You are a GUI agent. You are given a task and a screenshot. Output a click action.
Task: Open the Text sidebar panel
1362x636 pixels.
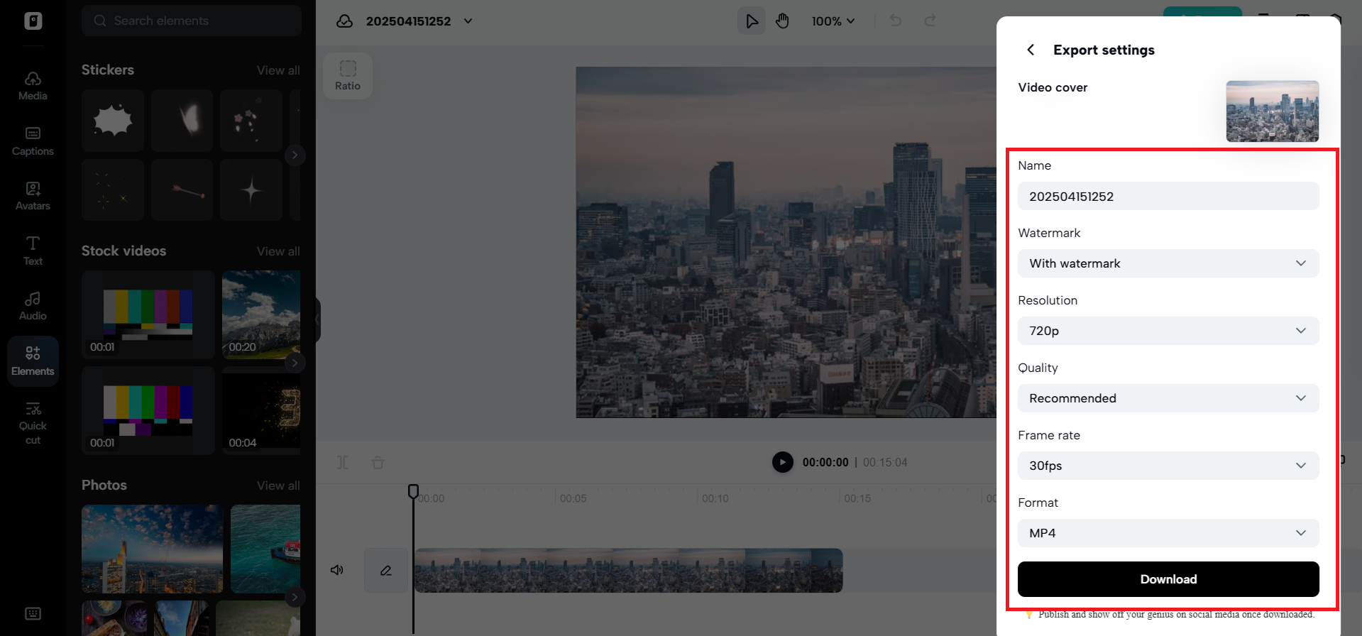pyautogui.click(x=33, y=251)
